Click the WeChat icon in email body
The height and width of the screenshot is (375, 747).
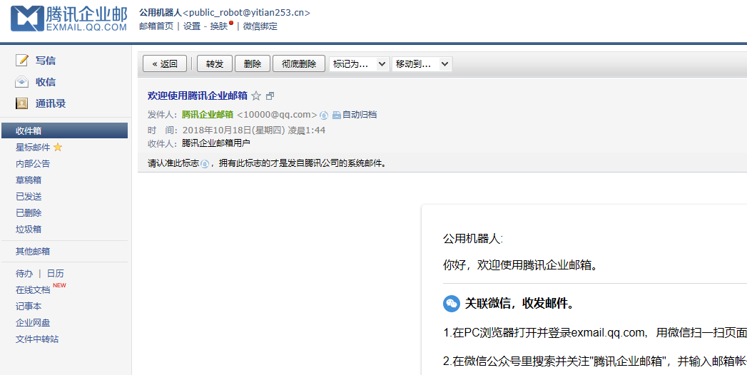click(x=451, y=304)
